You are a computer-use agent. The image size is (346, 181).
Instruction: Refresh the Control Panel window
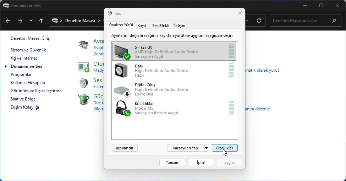(x=259, y=21)
